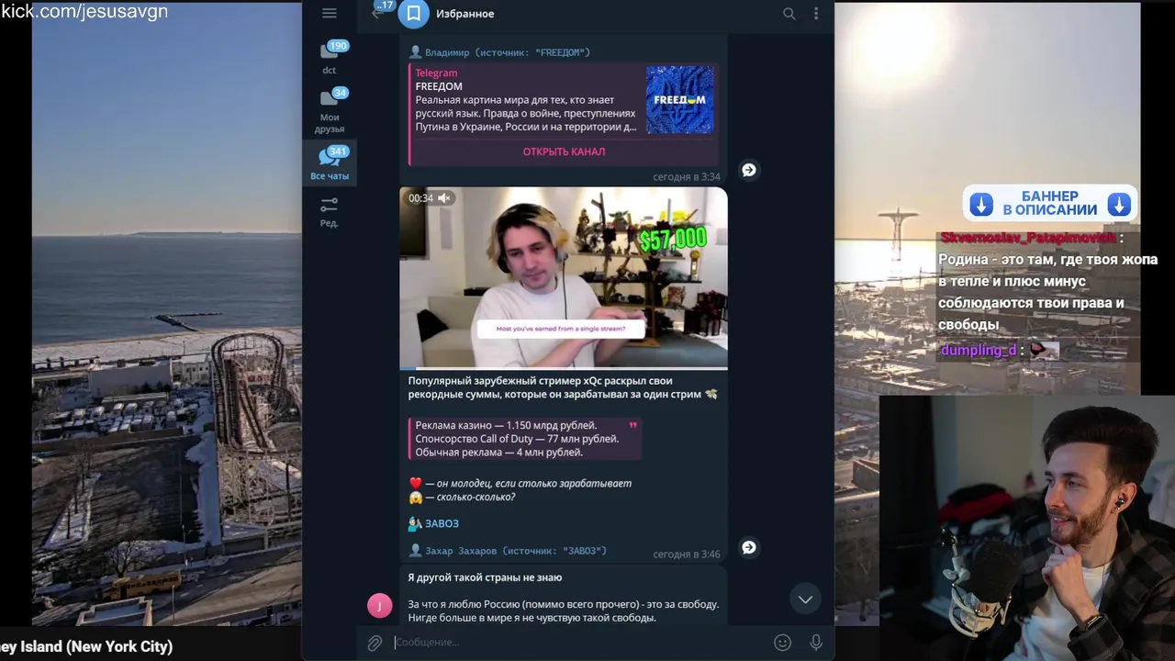Click the dumpling_d chat username
This screenshot has height=661, width=1175.
click(978, 350)
